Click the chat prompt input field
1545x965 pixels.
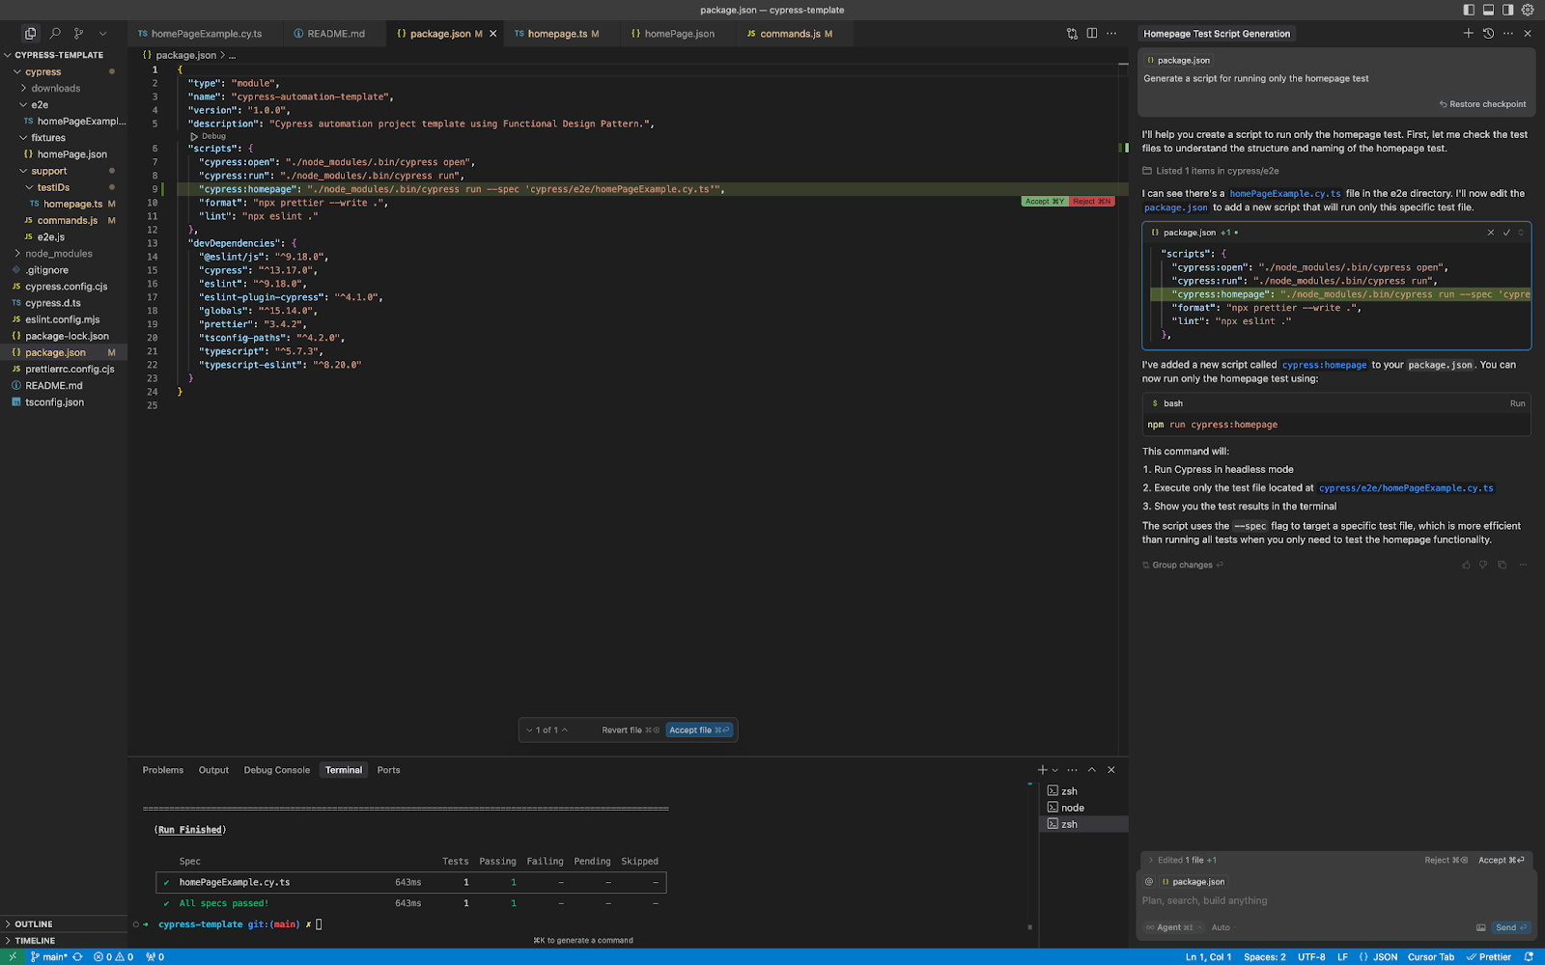pos(1335,901)
